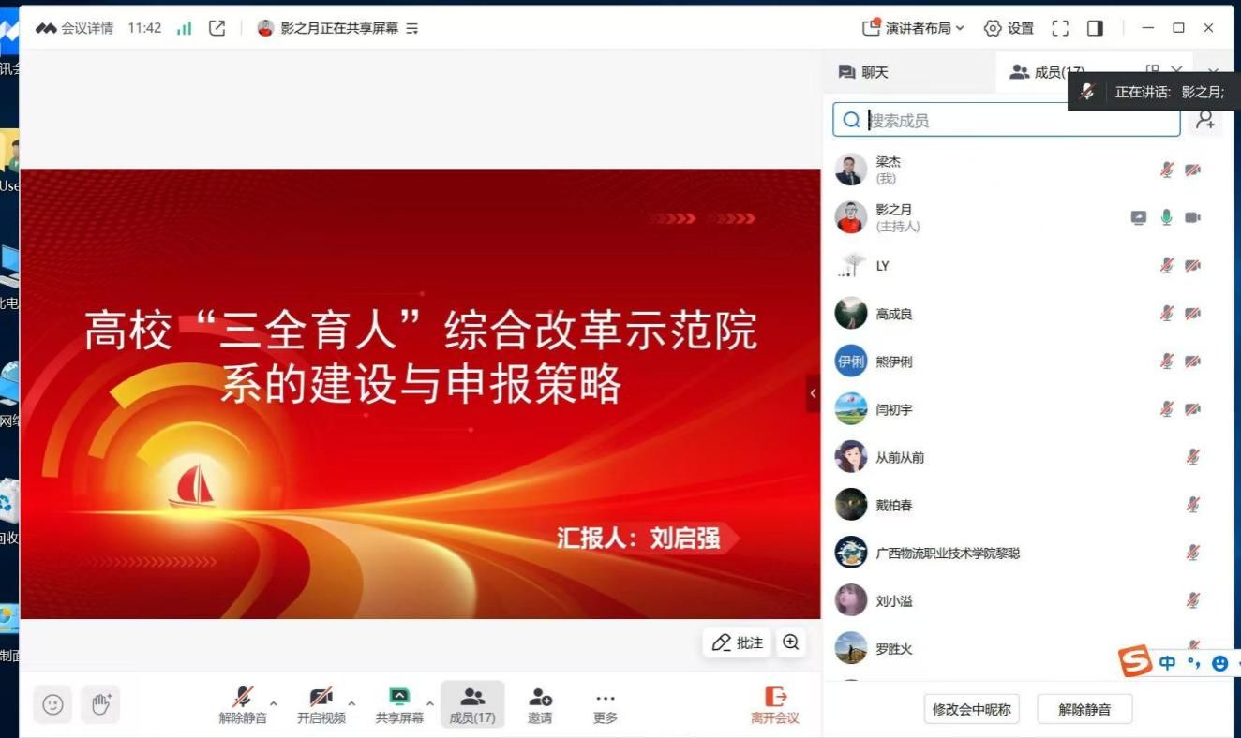
Task: Open the 成员(17) members toolbar item
Action: click(472, 705)
